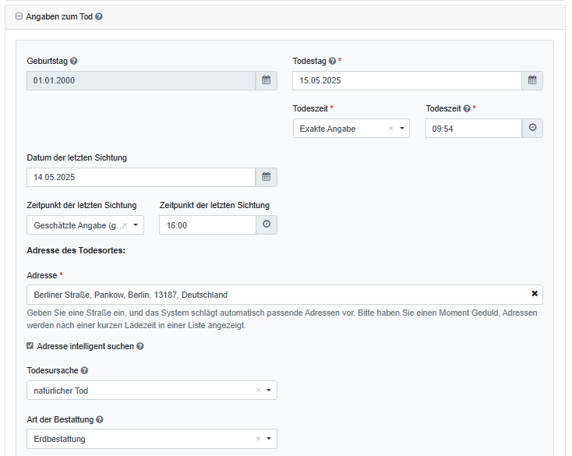This screenshot has width=572, height=456.
Task: Clear the address field with X button
Action: [x=535, y=294]
